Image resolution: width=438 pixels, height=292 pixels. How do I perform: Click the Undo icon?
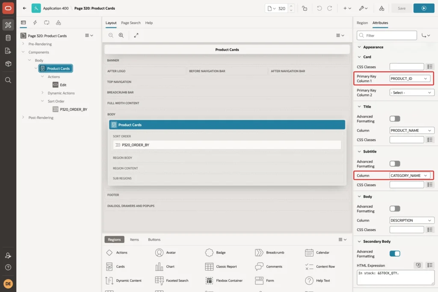[x=319, y=8]
